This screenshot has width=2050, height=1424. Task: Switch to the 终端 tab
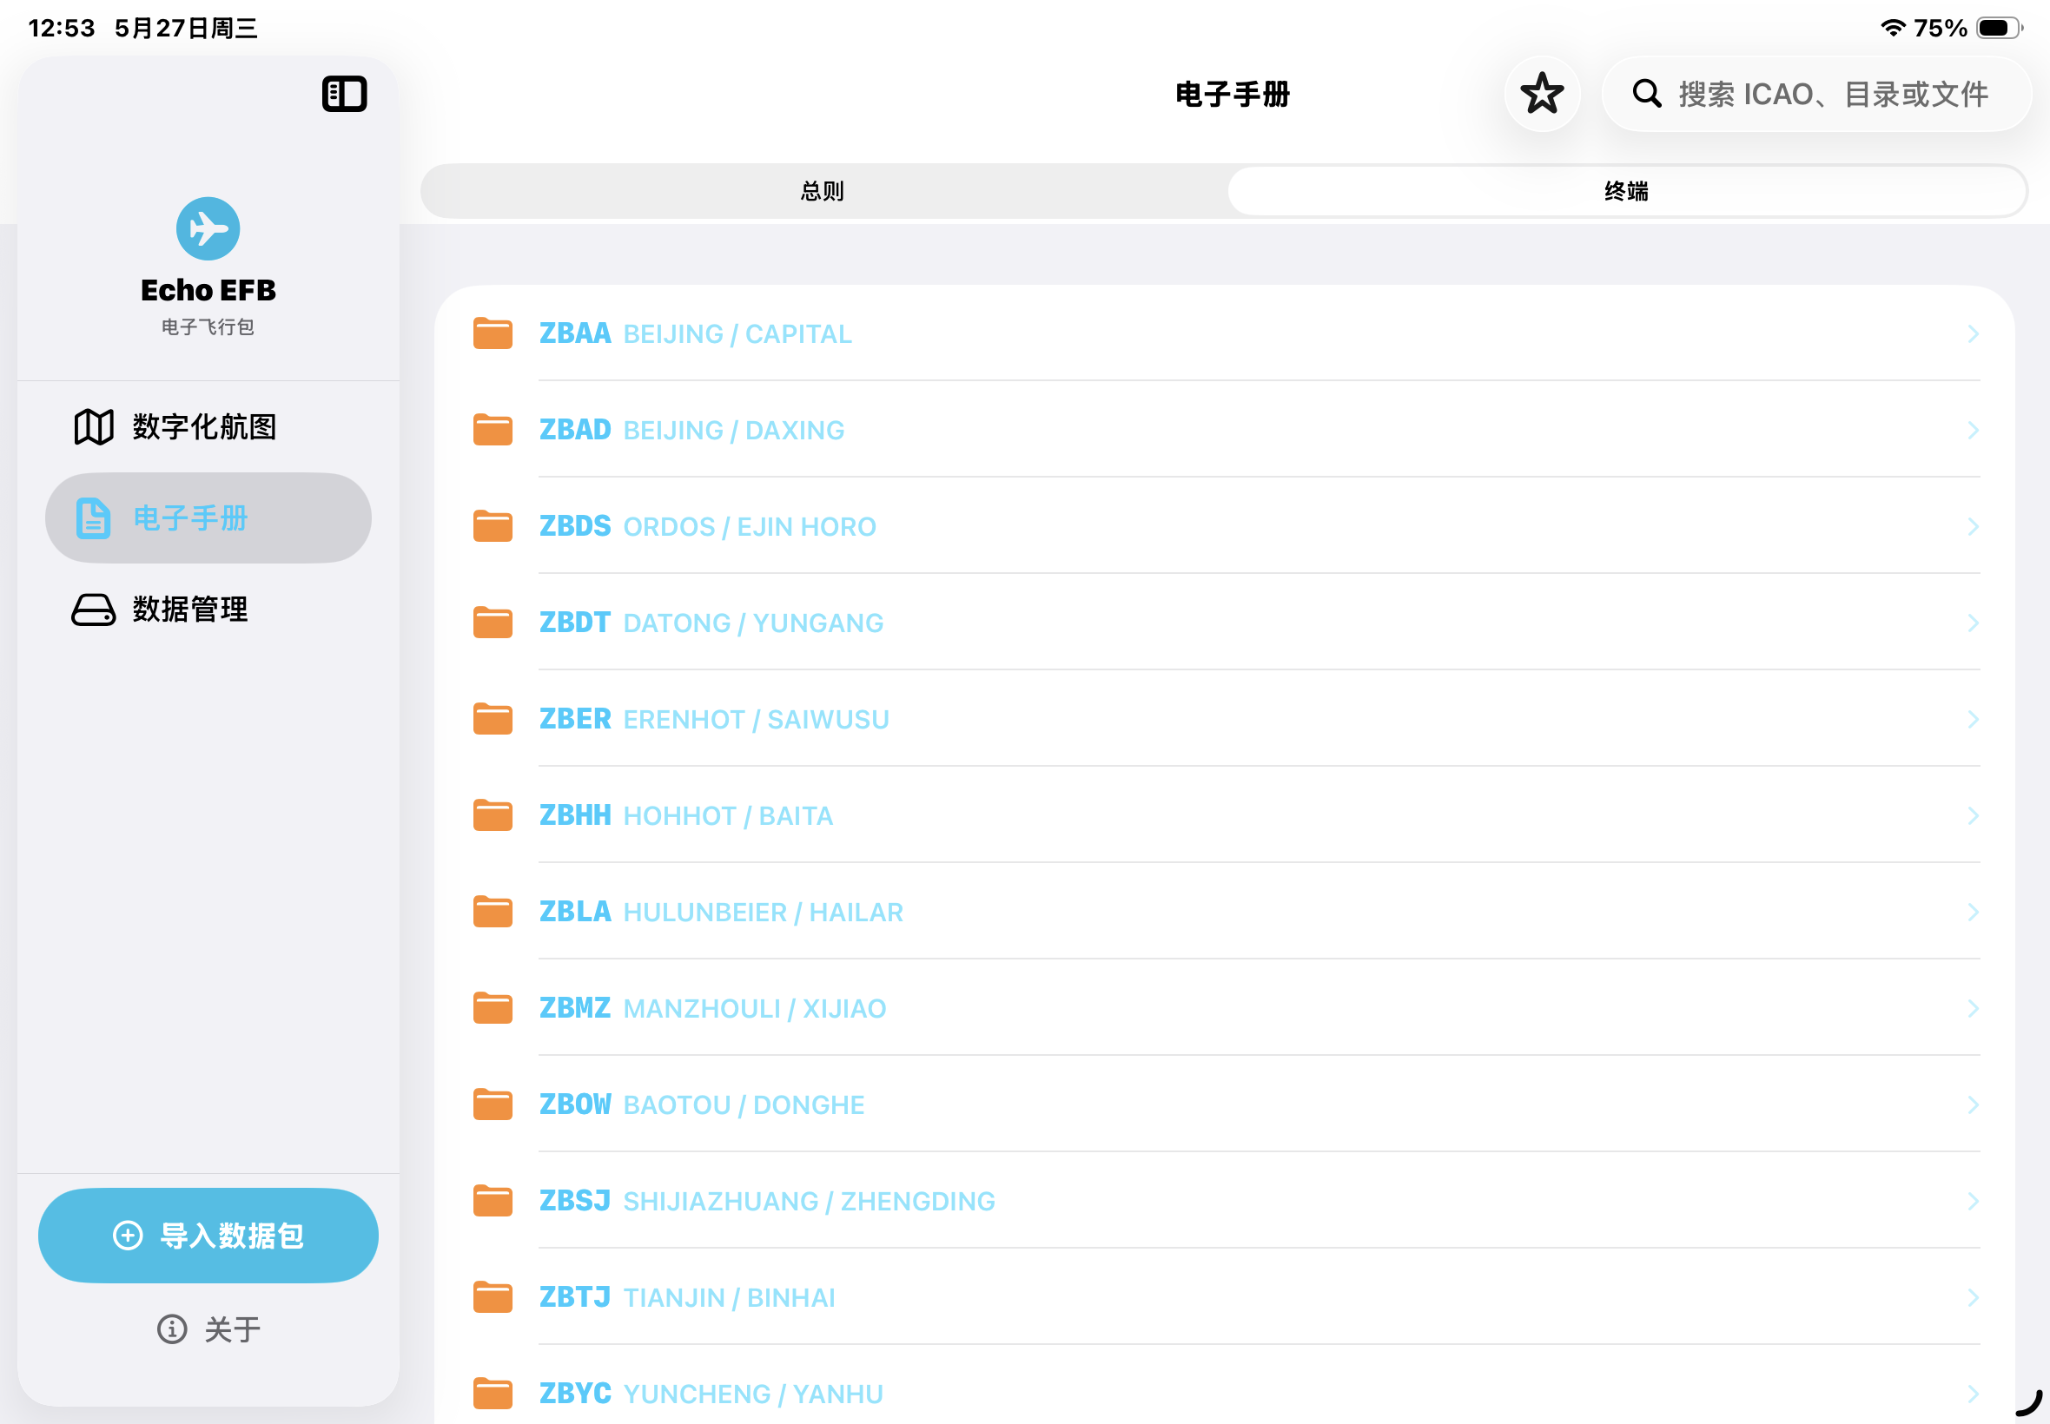click(1627, 191)
